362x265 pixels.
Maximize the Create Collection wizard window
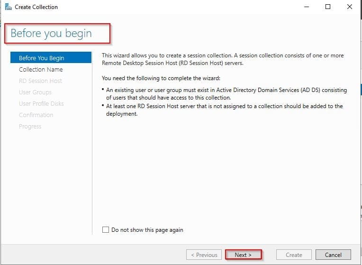click(328, 7)
